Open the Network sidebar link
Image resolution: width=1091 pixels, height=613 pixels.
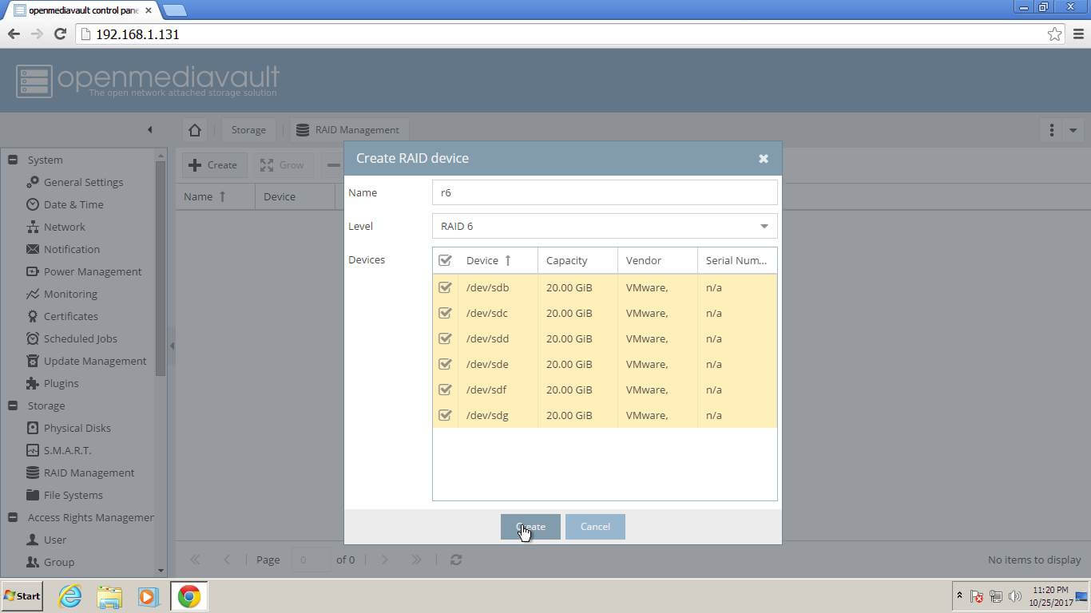(64, 227)
